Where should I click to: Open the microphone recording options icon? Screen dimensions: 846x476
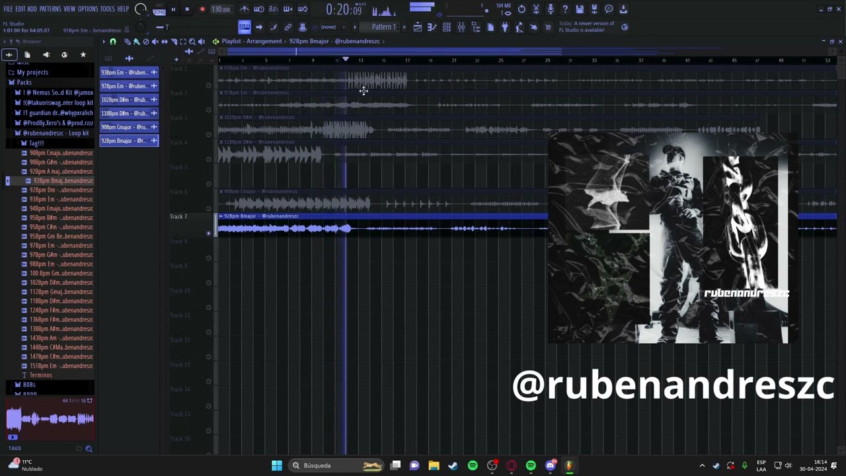point(551,9)
